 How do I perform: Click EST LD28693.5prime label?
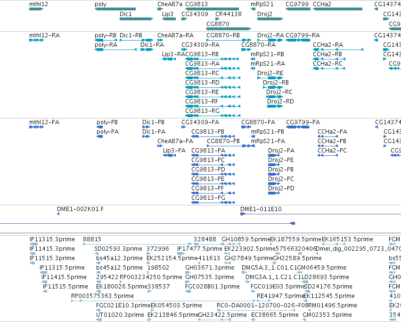[325, 277]
